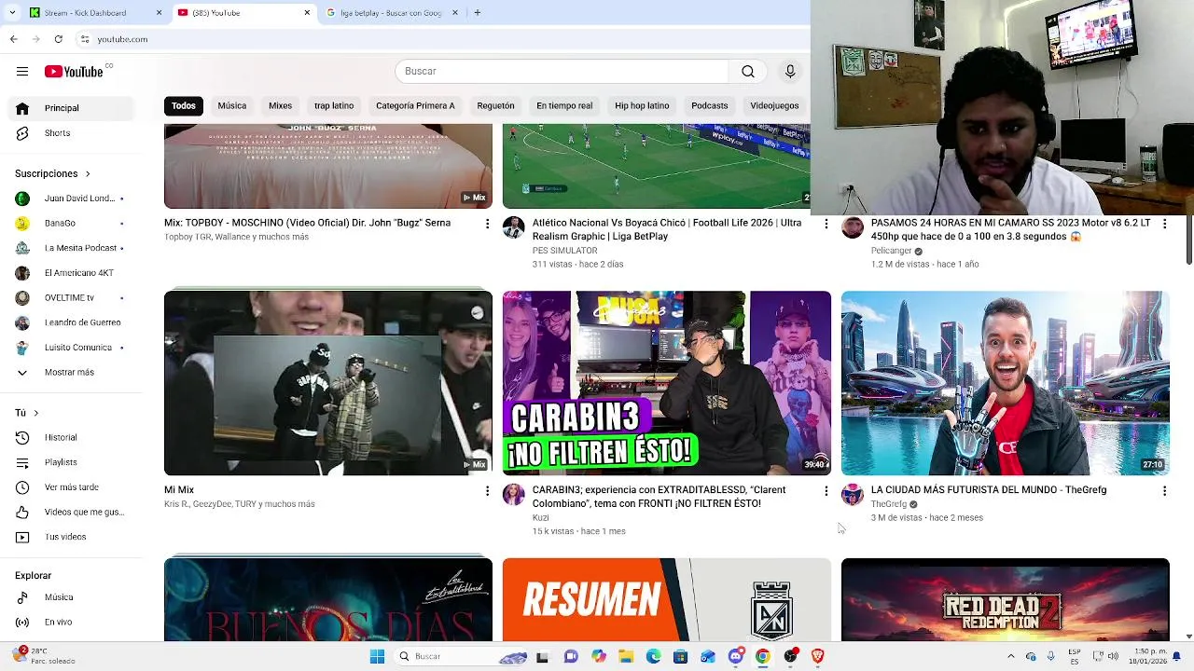
Task: Open options for Atlético Nacional Vs Boyacá Chicó
Action: [826, 224]
